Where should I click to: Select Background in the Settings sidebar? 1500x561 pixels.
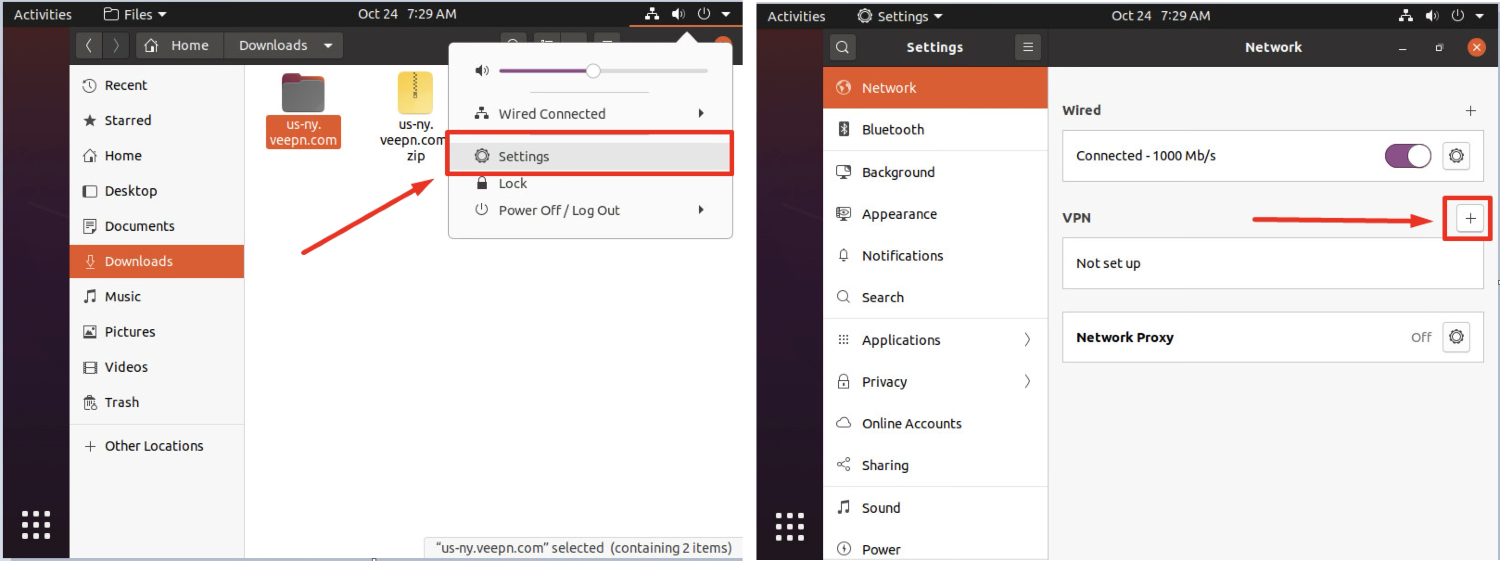(x=898, y=172)
